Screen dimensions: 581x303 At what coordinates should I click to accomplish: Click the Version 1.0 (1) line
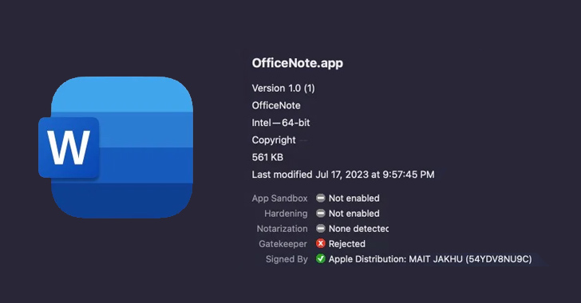283,89
